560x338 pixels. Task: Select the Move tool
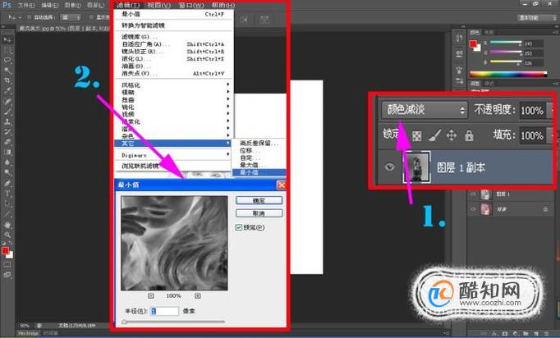tap(7, 39)
